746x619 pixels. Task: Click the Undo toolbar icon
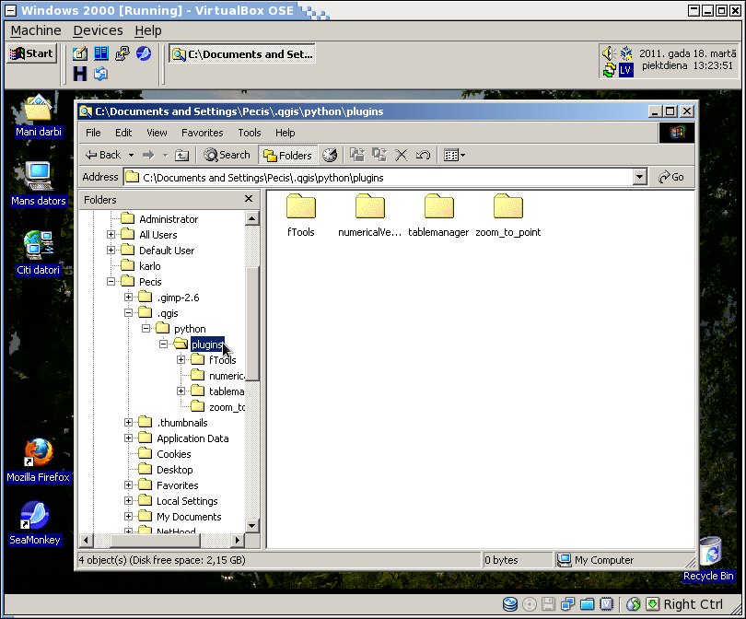(423, 155)
